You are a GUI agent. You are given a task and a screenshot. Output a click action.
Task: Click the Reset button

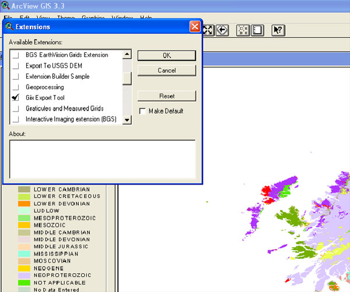(167, 96)
